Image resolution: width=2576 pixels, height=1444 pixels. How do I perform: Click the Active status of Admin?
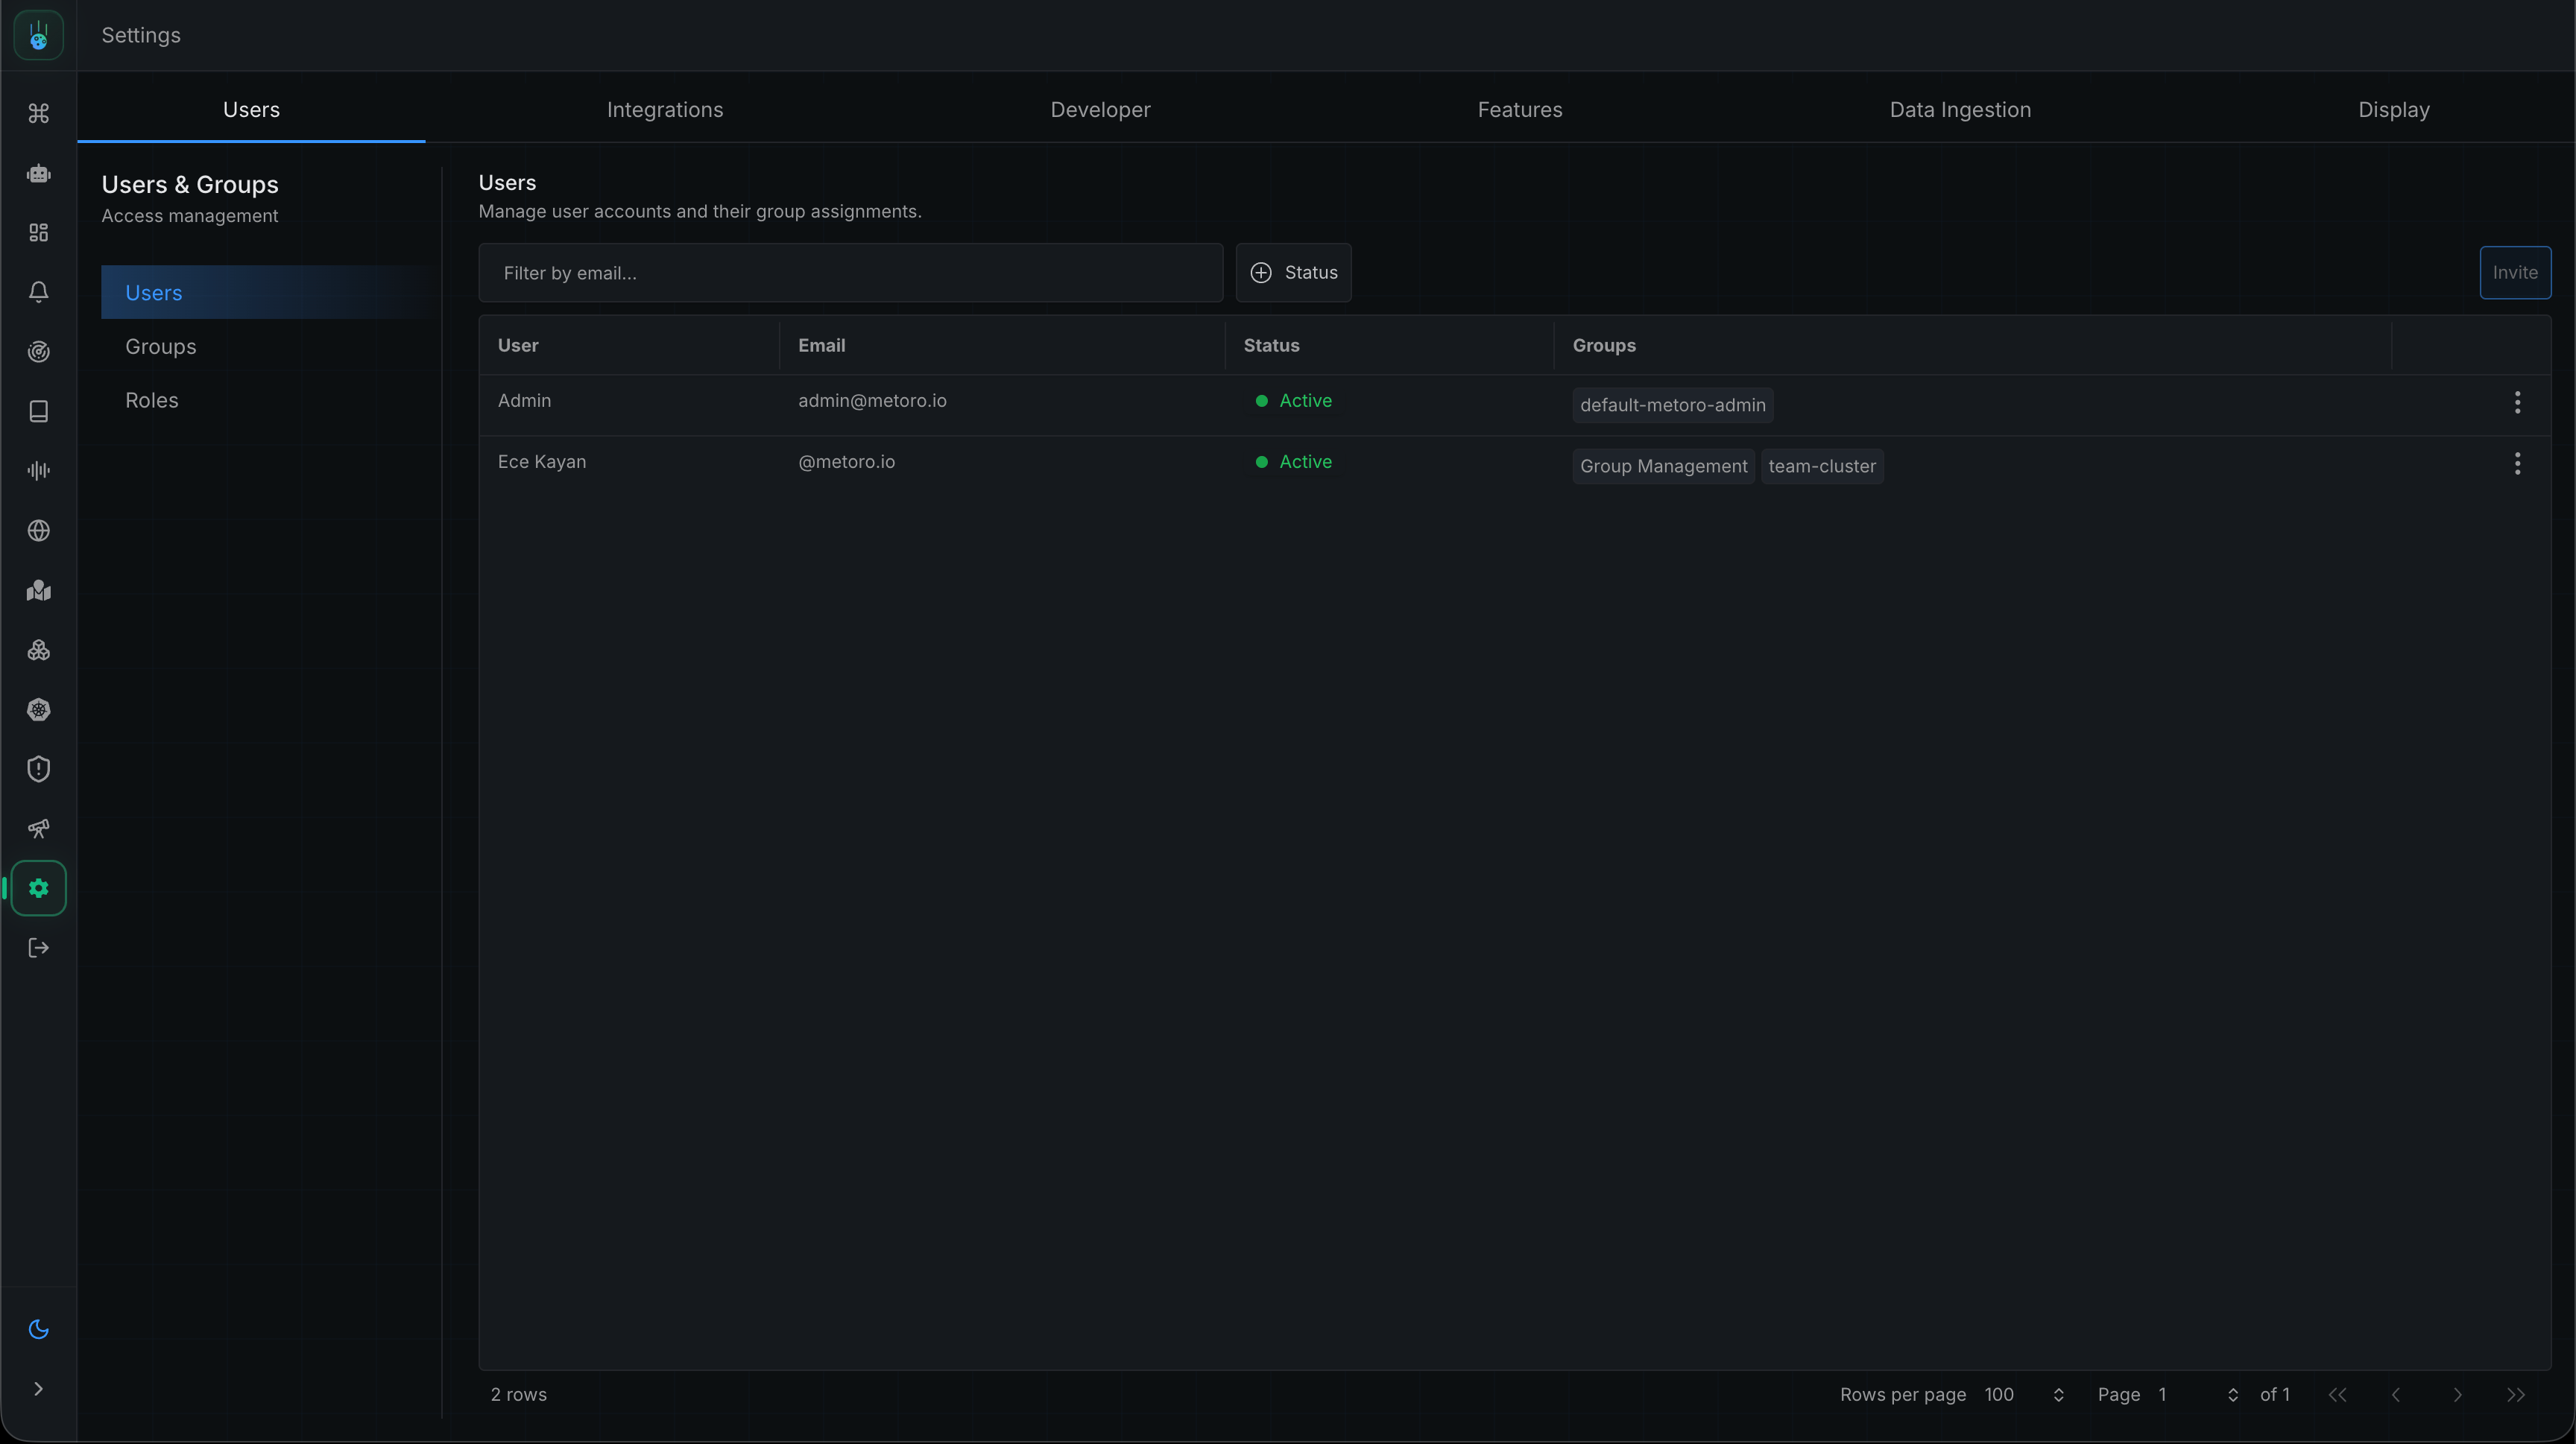point(1293,401)
